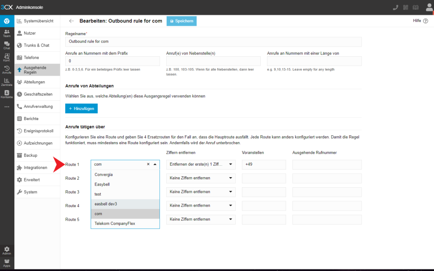434x271 pixels.
Task: Open the Chat icon in left rail
Action: (7, 45)
